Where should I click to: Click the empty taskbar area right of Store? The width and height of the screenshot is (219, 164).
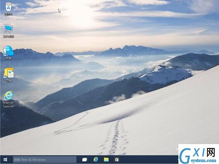click(x=149, y=159)
